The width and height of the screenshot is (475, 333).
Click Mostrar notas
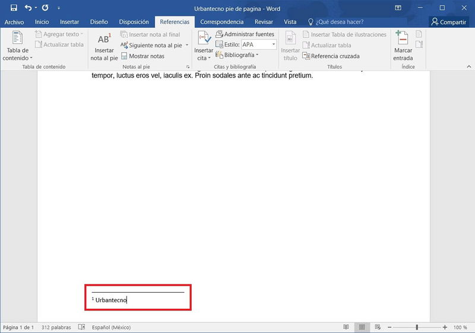[142, 56]
